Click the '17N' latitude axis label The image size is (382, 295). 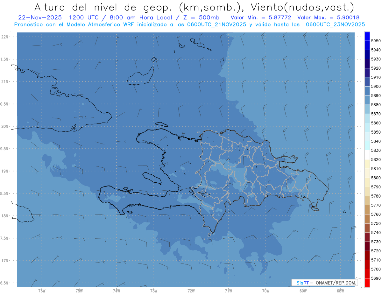point(5,261)
